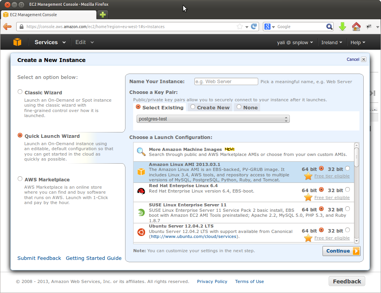Click the Firefox back arrow button
The image size is (381, 293).
(7, 27)
